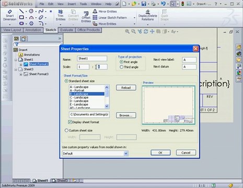Open Display/Delete Relations
Image resolution: width=243 pixels, height=188 pixels.
pos(148,15)
